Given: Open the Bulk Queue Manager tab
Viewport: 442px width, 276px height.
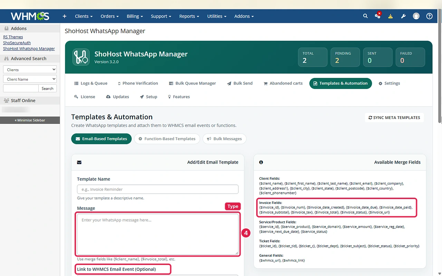Looking at the screenshot, I should point(192,83).
